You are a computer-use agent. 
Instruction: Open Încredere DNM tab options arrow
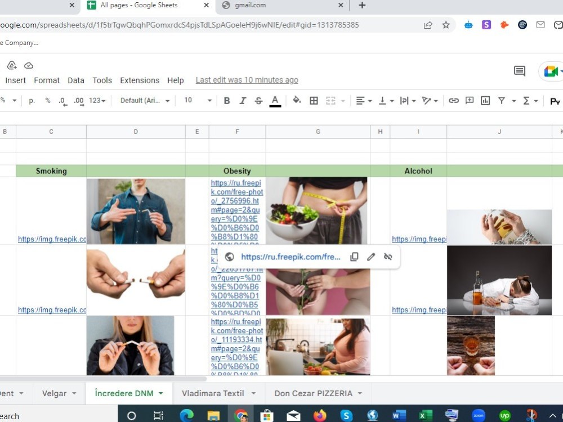pyautogui.click(x=161, y=394)
